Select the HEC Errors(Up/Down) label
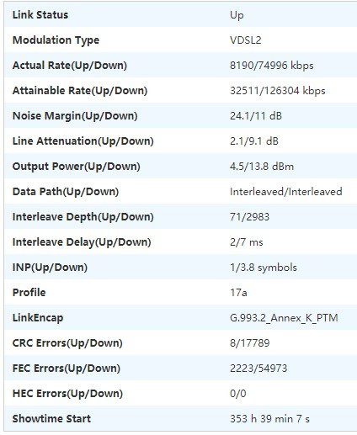This screenshot has height=435, width=357. click(67, 394)
